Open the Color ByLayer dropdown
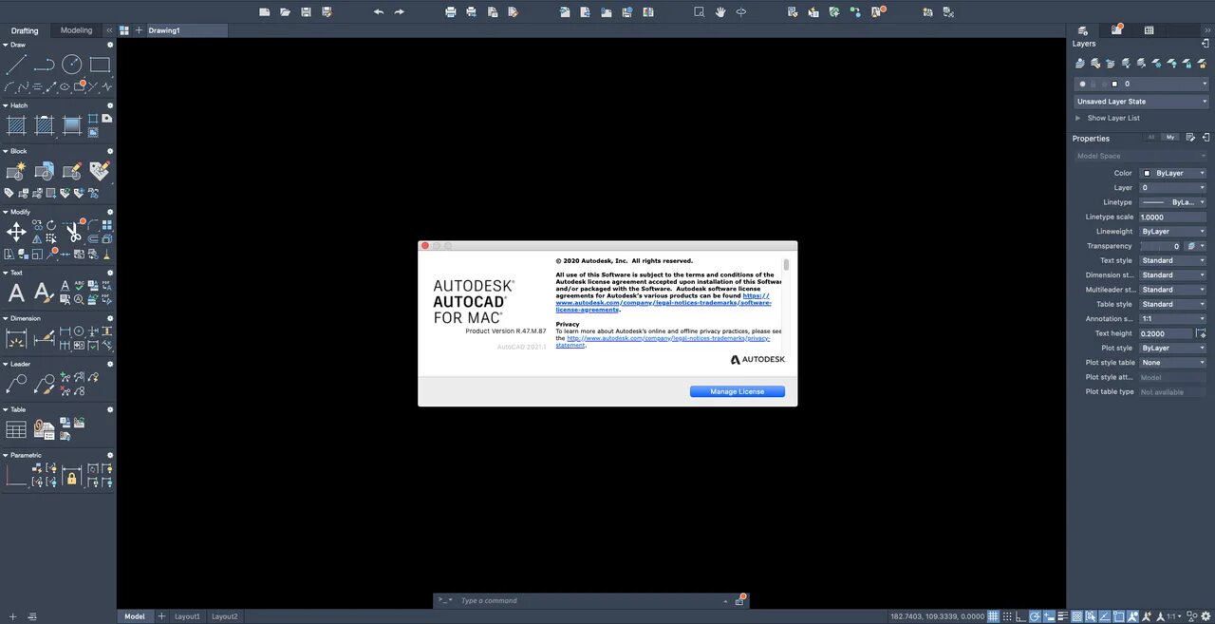Screen dimensions: 1215x624 1173,173
